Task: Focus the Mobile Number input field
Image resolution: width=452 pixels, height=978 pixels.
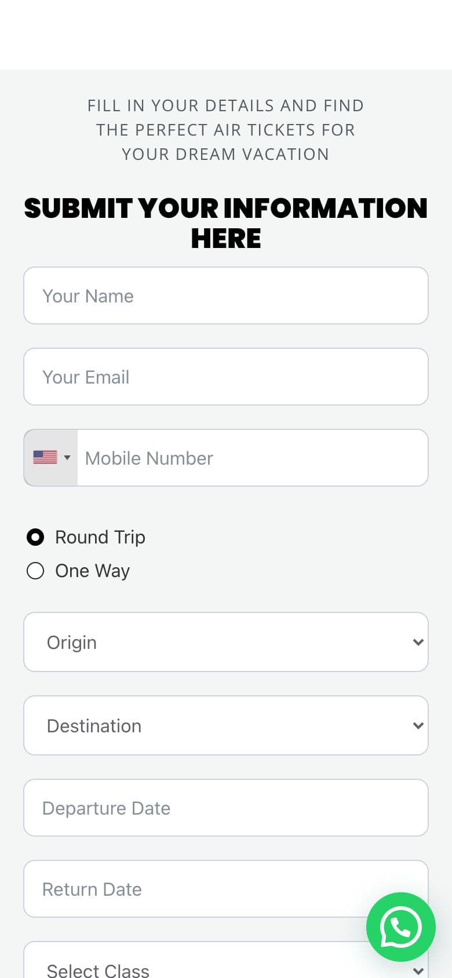Action: tap(253, 458)
